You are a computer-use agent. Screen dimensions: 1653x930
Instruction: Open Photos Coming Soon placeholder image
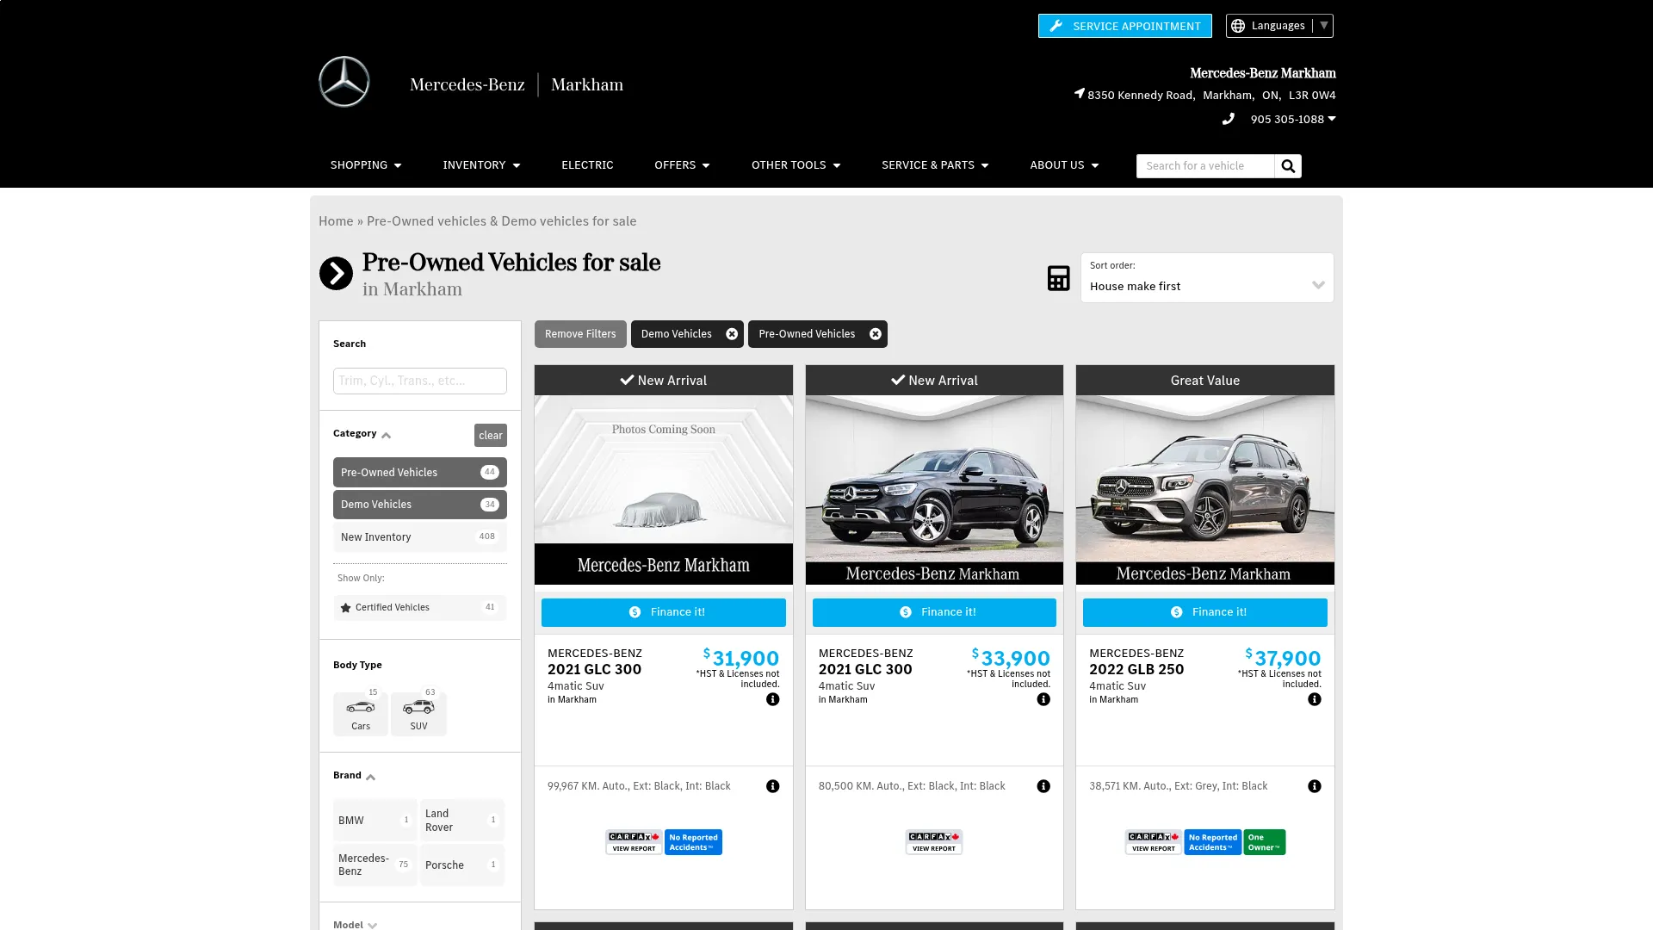point(664,490)
